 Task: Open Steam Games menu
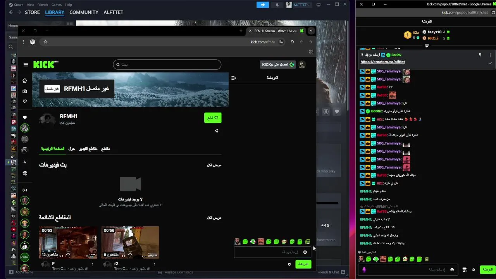point(57,5)
